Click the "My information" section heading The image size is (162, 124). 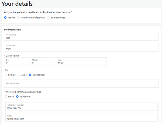(12, 30)
